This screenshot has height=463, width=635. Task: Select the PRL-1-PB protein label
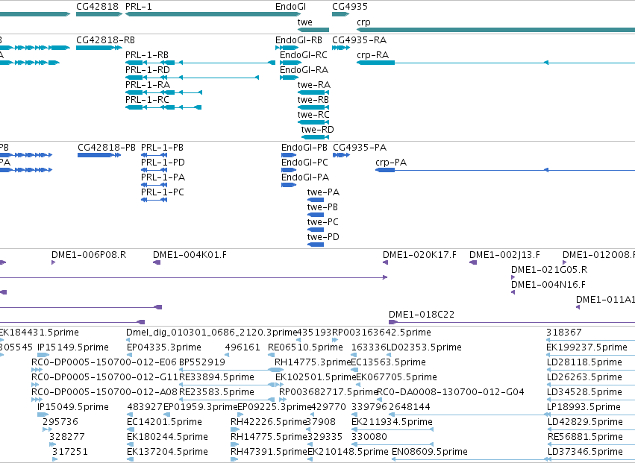(163, 148)
